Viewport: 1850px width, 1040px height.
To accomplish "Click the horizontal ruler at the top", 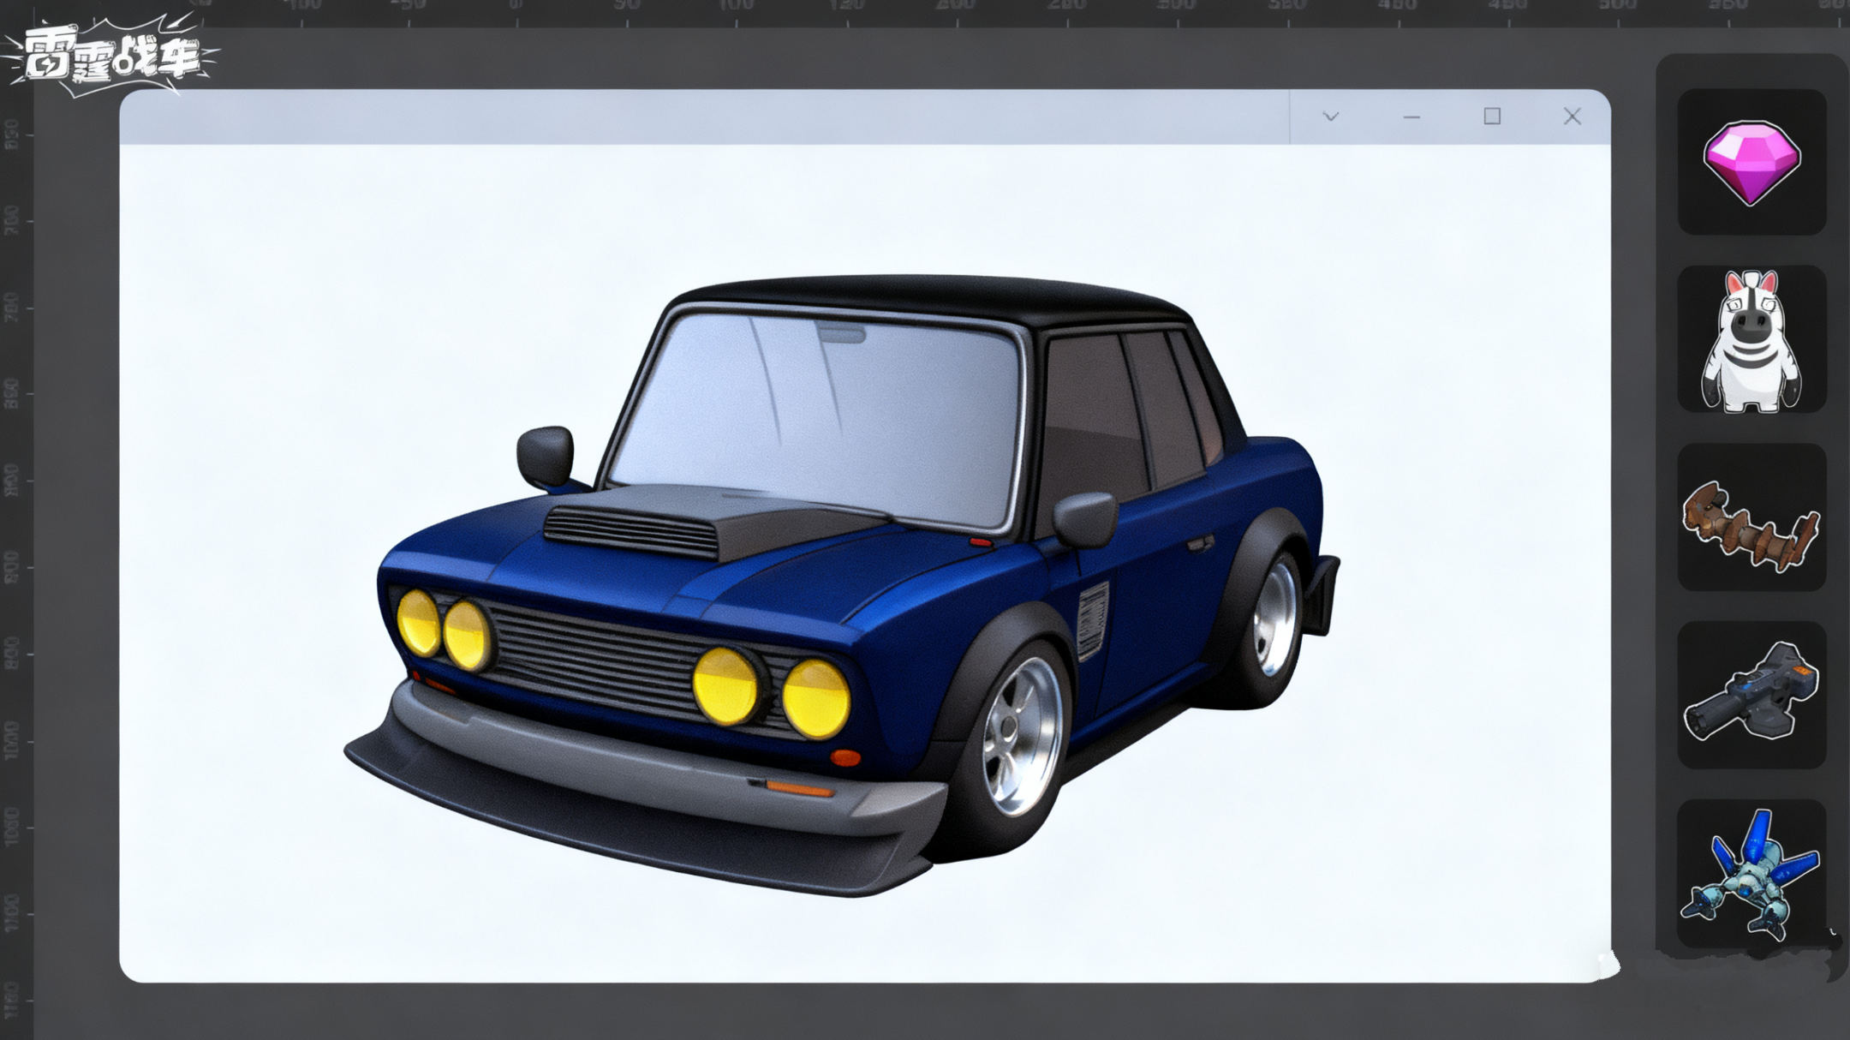I will click(925, 13).
